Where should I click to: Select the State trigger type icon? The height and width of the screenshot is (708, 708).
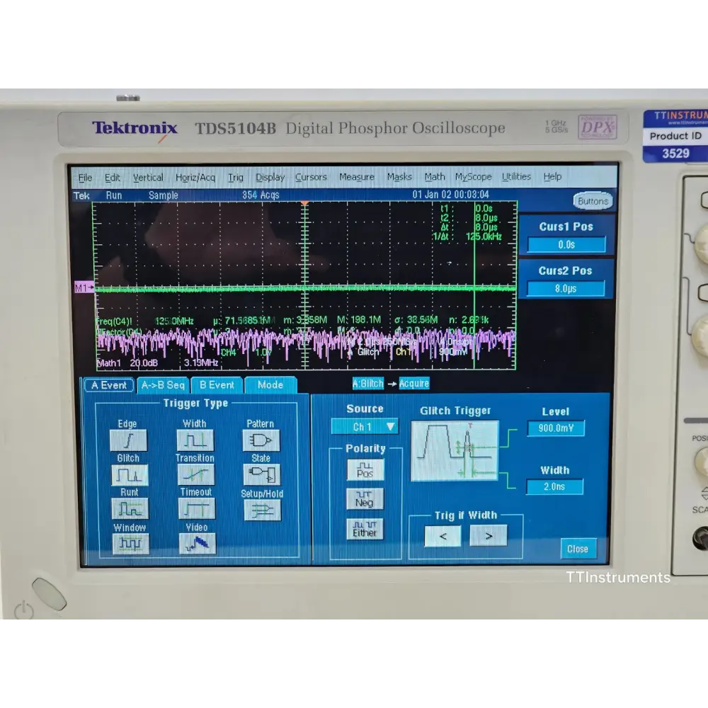coord(262,474)
